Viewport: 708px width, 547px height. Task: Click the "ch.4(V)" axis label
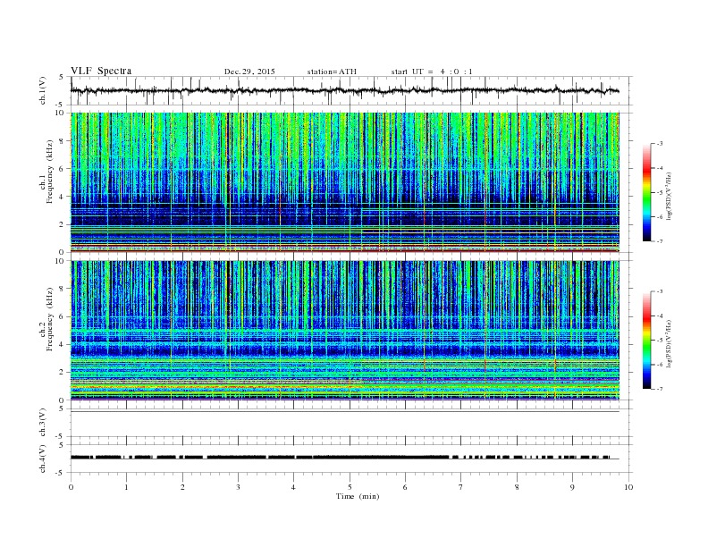click(x=43, y=459)
